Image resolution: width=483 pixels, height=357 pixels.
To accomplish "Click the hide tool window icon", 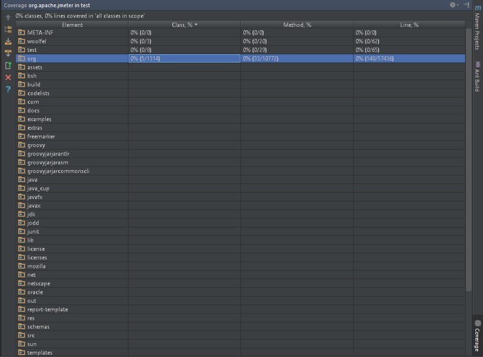I will point(467,5).
